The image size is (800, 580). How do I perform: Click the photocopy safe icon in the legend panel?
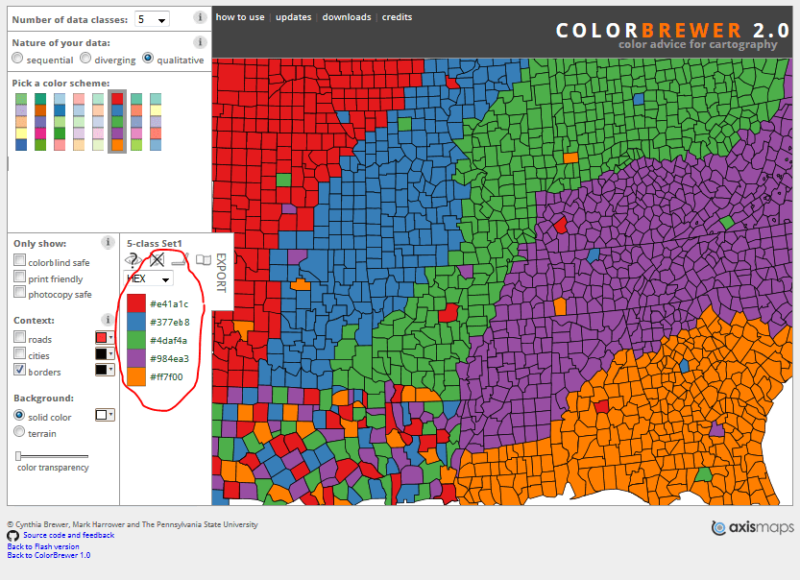tap(179, 259)
